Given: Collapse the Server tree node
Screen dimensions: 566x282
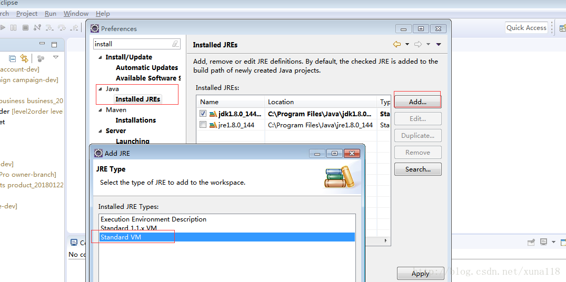Looking at the screenshot, I should [100, 131].
